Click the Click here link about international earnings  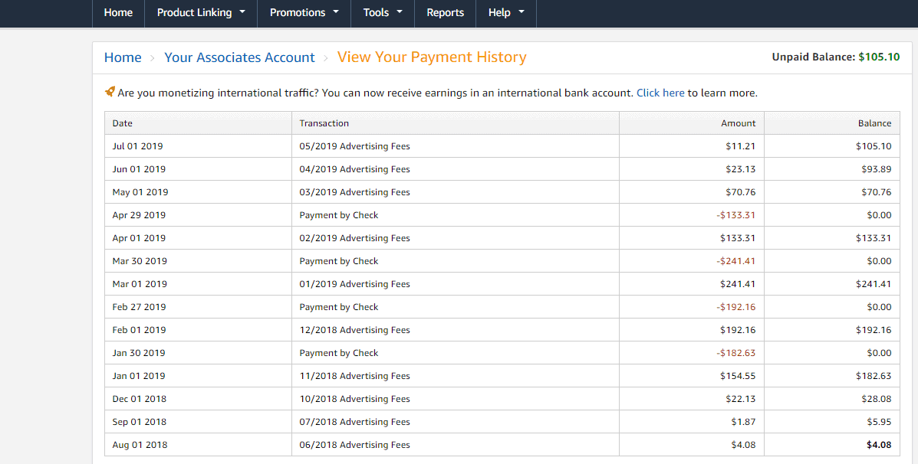tap(660, 93)
